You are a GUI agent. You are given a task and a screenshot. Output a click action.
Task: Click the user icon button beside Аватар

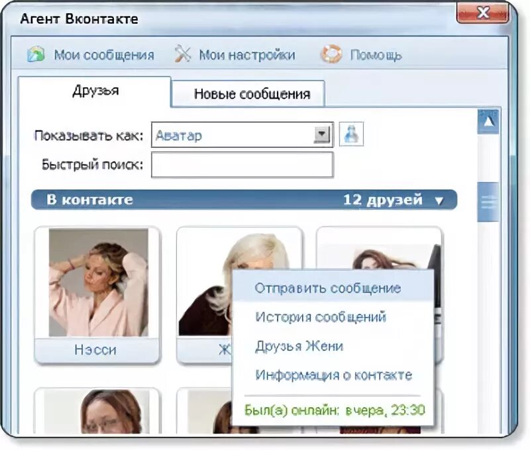pyautogui.click(x=351, y=134)
